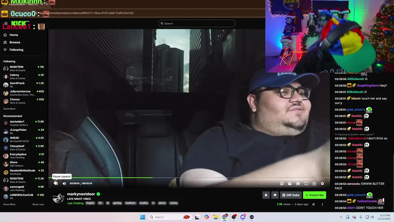Click the notification bell button
This screenshot has width=394, height=222.
coord(266,195)
